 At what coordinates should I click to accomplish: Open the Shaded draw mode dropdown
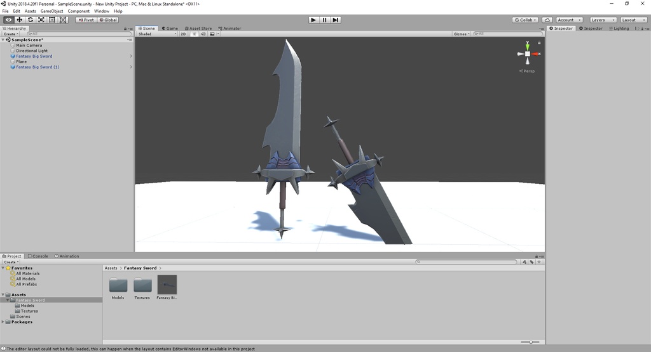pyautogui.click(x=158, y=34)
